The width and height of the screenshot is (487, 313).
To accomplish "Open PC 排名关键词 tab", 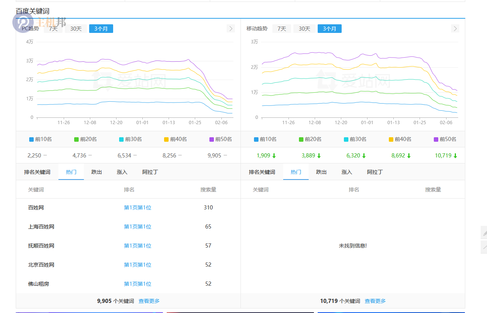I will (x=37, y=172).
